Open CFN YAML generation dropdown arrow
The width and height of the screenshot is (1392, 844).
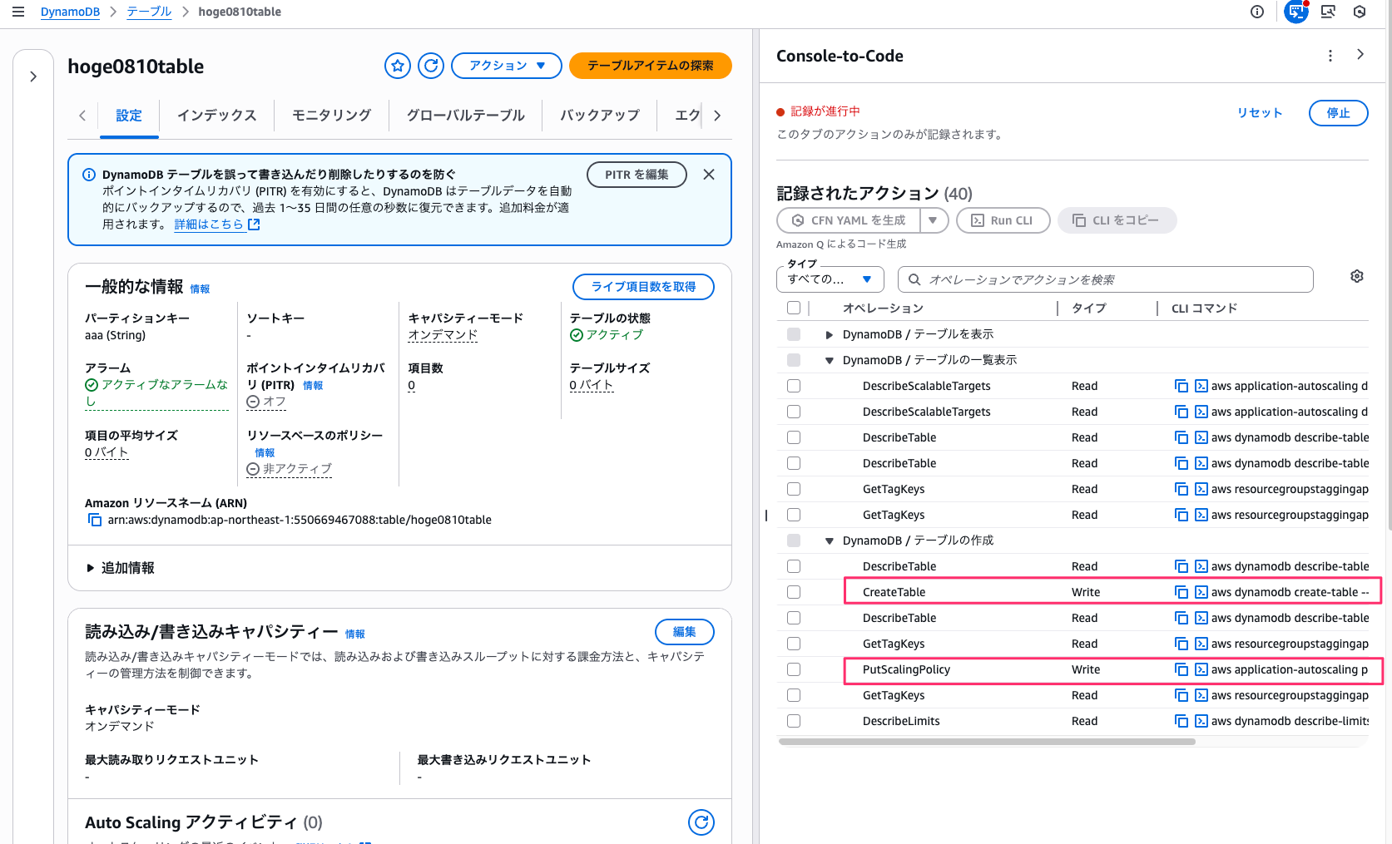point(934,220)
